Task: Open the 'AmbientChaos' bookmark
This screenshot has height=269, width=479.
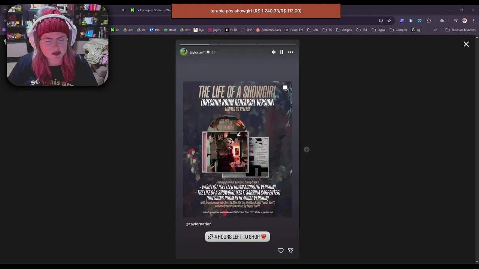Action: [x=268, y=30]
